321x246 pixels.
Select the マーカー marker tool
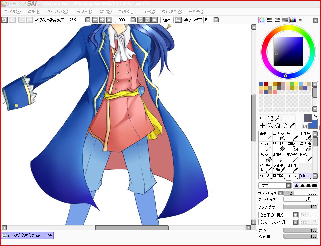265,147
